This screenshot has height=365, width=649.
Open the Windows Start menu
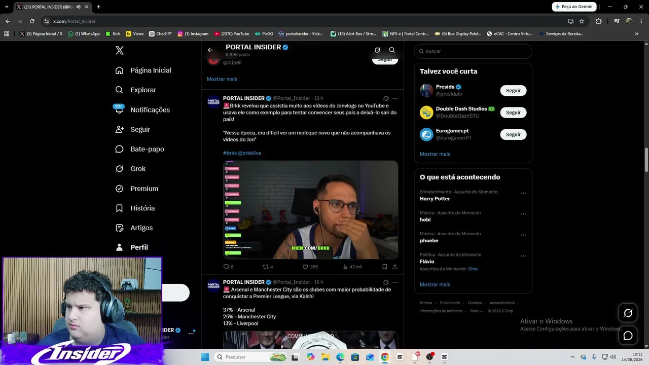coord(205,357)
